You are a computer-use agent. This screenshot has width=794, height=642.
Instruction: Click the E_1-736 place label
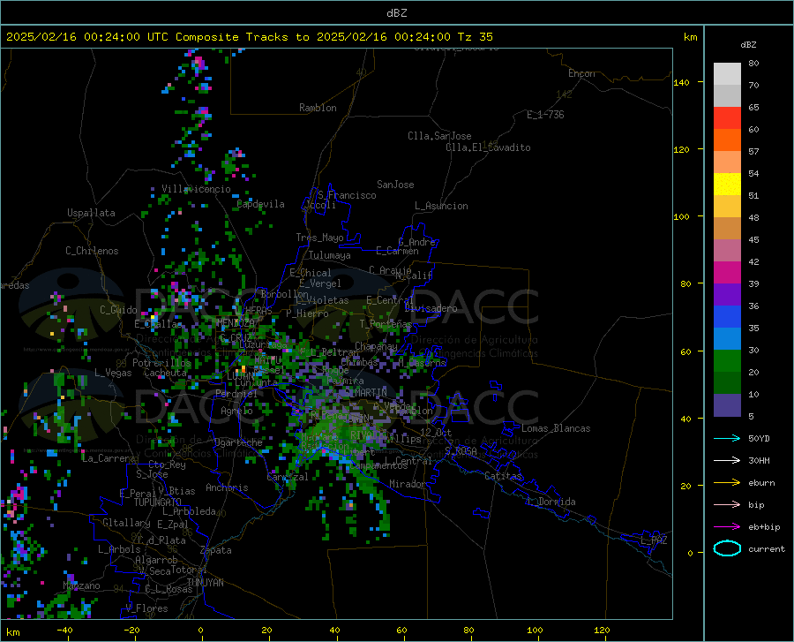tap(545, 115)
